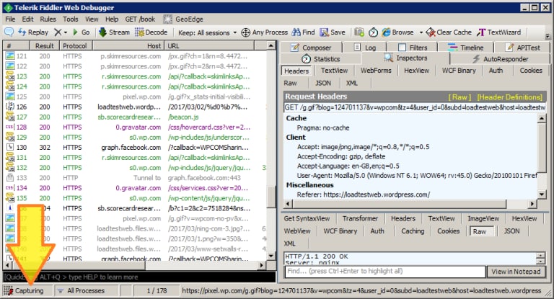
Task: Click the screenshot camera icon in toolbar
Action: 359,32
